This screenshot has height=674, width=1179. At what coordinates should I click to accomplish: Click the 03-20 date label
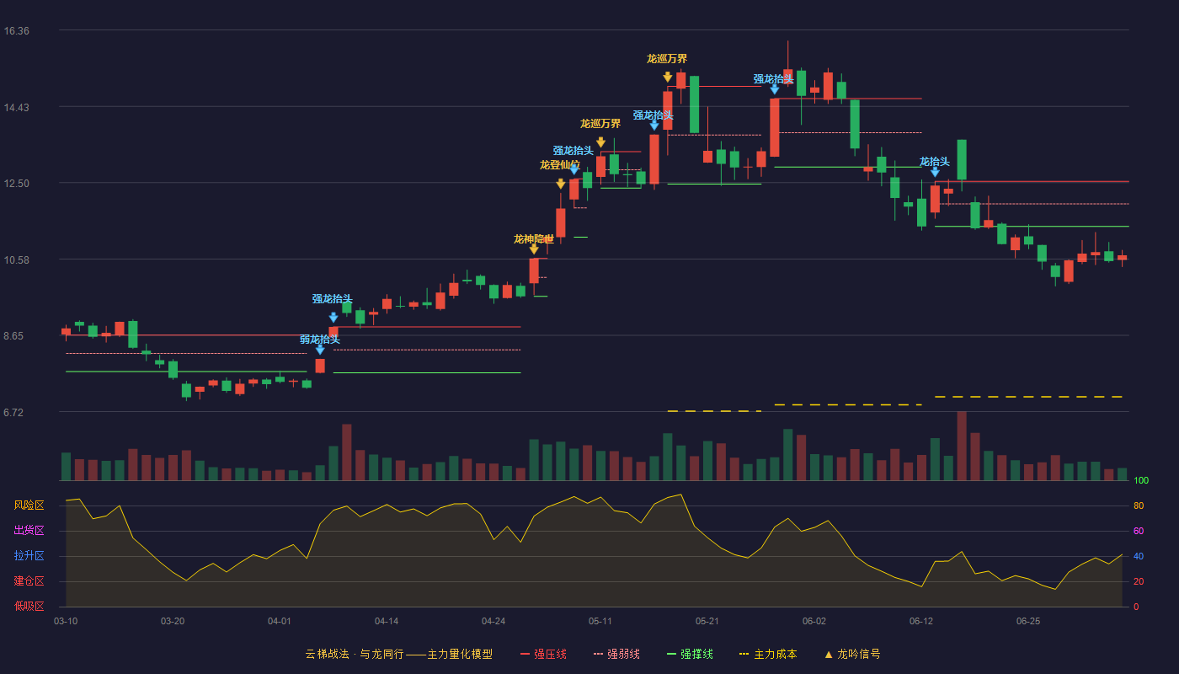coord(173,621)
